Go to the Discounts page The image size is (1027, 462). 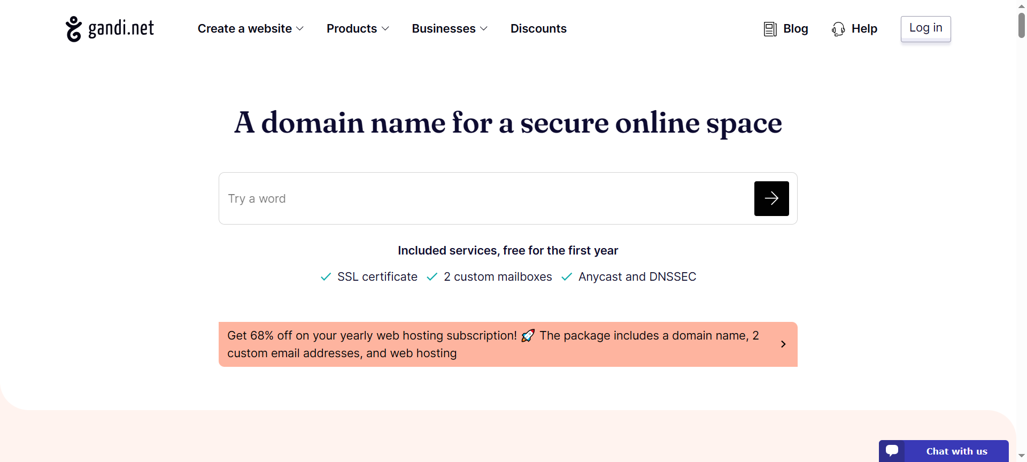538,29
